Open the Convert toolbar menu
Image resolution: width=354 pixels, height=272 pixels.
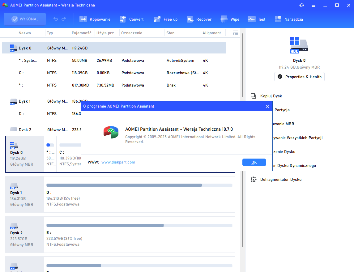pos(132,19)
